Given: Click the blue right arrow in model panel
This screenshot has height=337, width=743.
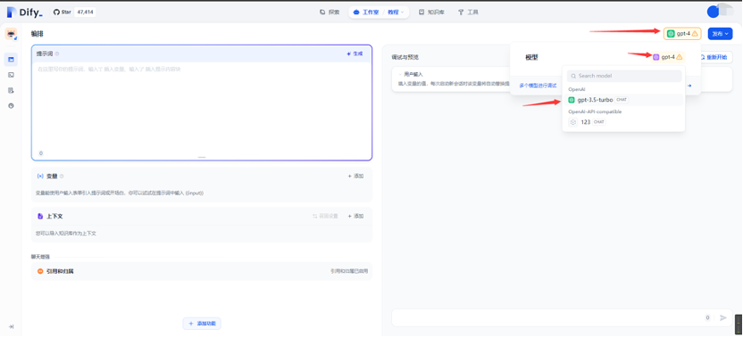Looking at the screenshot, I should [689, 86].
